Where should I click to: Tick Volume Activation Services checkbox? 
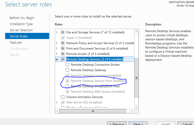(x=63, y=97)
